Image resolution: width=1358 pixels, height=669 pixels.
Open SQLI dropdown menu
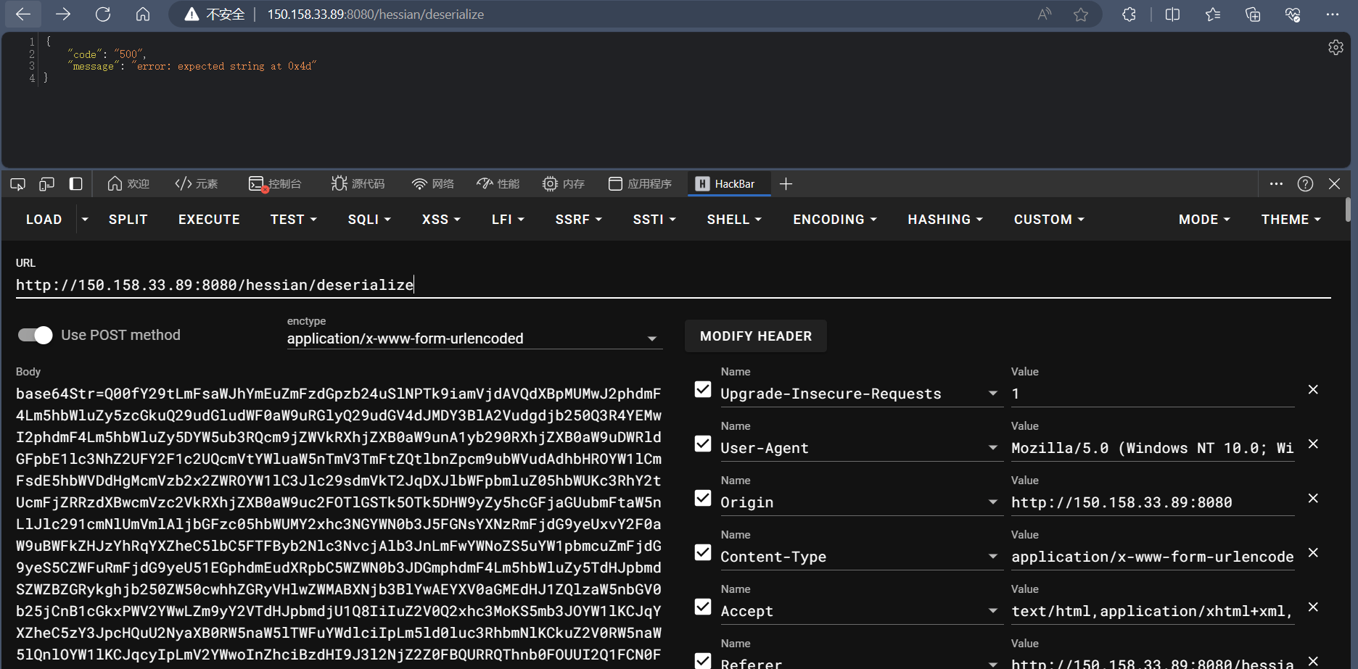[369, 219]
